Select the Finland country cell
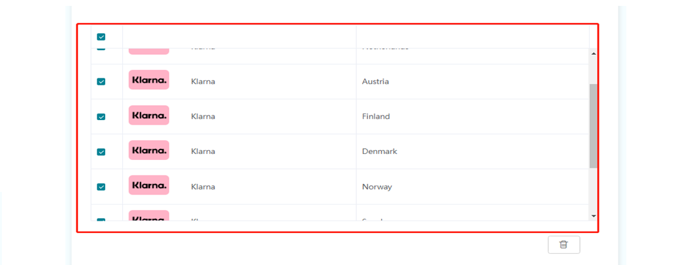The width and height of the screenshot is (693, 265). click(473, 117)
